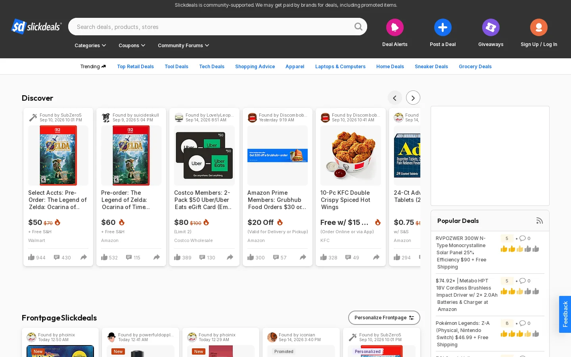This screenshot has height=357, width=571.
Task: Open the Giveaways ticket icon
Action: 491,27
